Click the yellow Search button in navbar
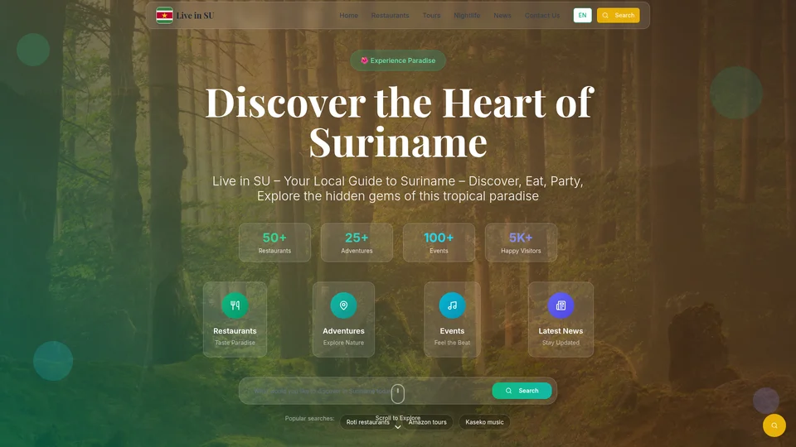The image size is (796, 447). 618,15
